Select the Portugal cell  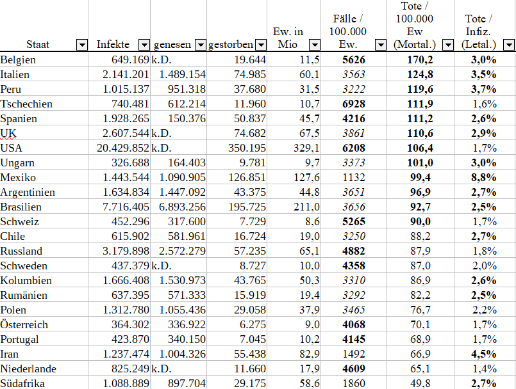pyautogui.click(x=44, y=339)
